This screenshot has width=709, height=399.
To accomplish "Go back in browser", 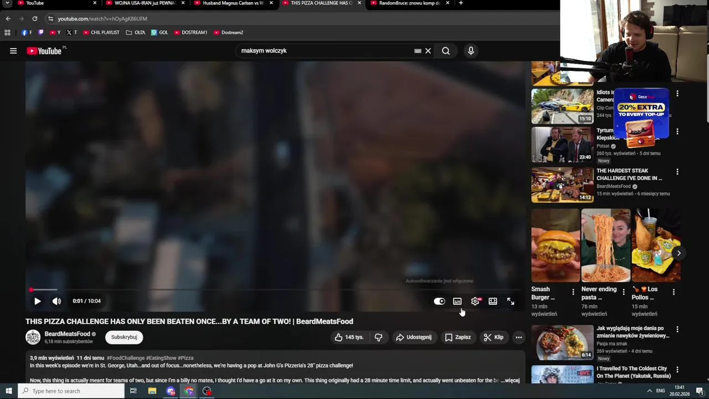I will (8, 19).
